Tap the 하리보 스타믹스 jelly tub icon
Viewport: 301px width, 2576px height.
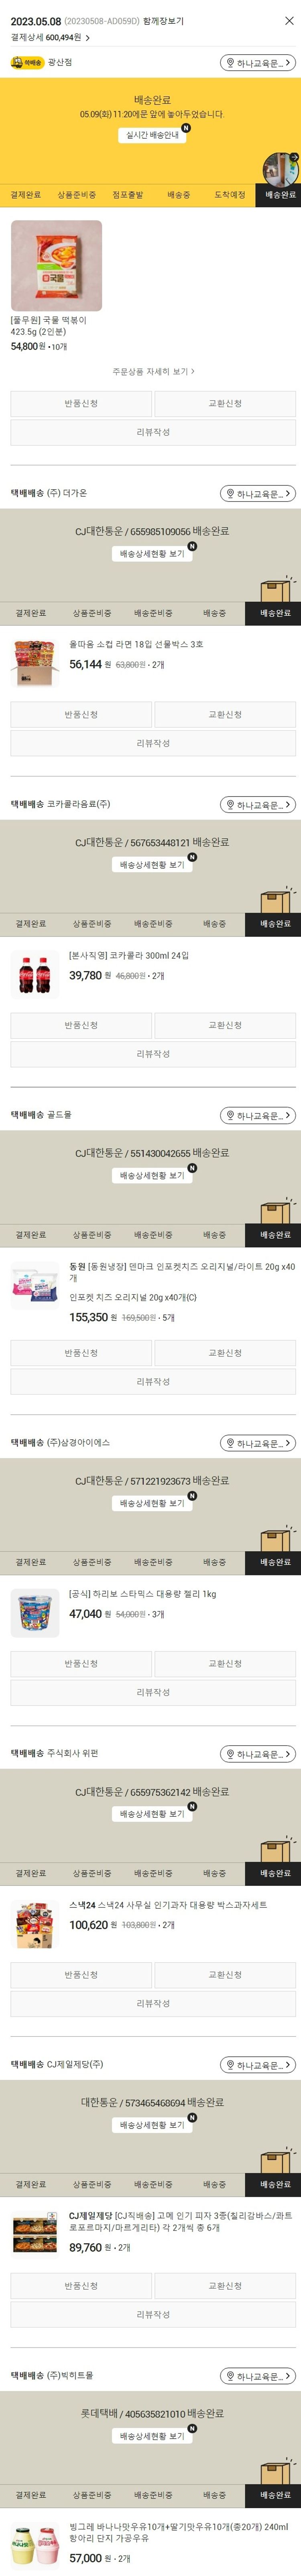[34, 1612]
